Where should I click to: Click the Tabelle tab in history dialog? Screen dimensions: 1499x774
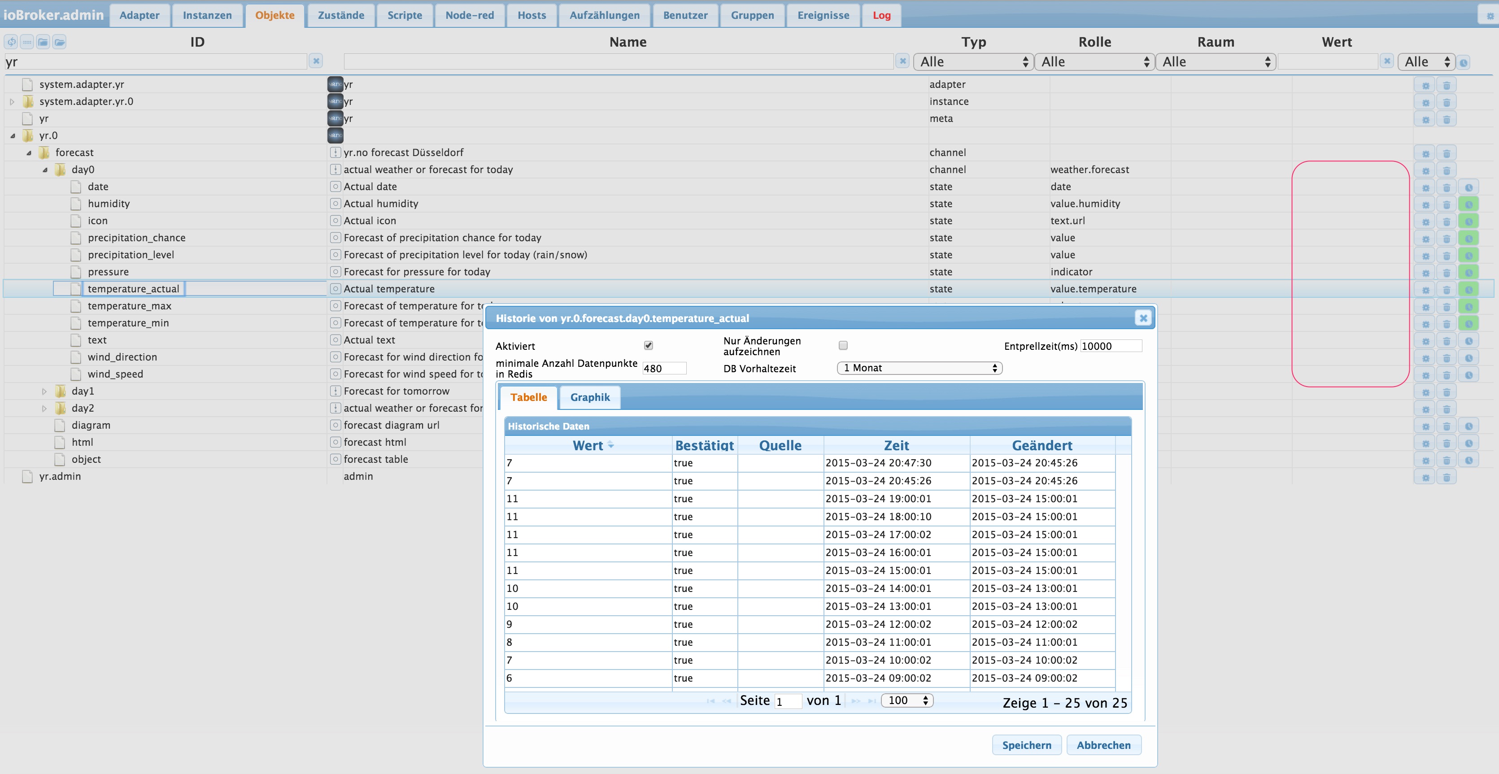(529, 397)
